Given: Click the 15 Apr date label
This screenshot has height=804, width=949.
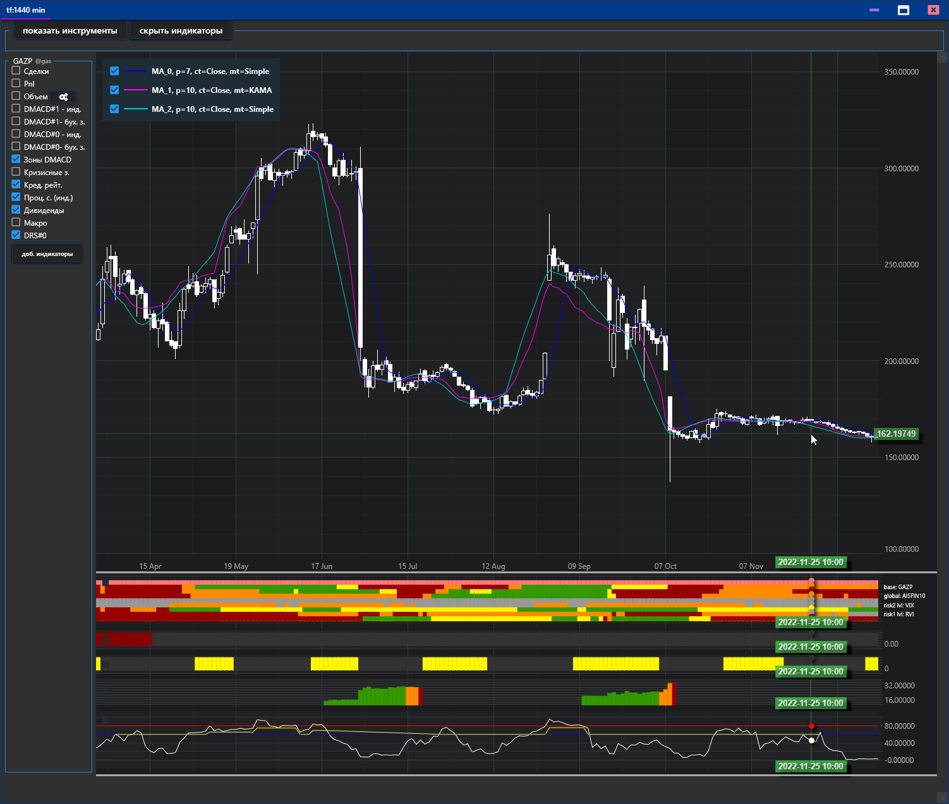Looking at the screenshot, I should pos(150,566).
